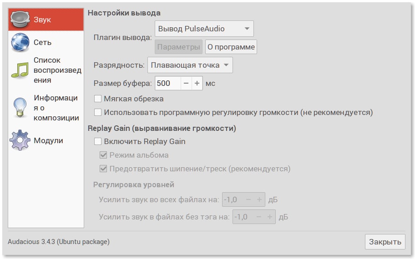415x259 pixels.
Task: Click the Регулировка уровней heading
Action: 134,184
